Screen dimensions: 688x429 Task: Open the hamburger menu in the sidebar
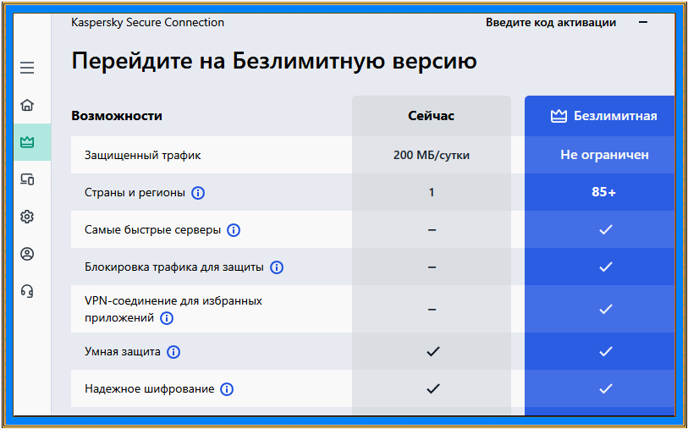(x=27, y=68)
